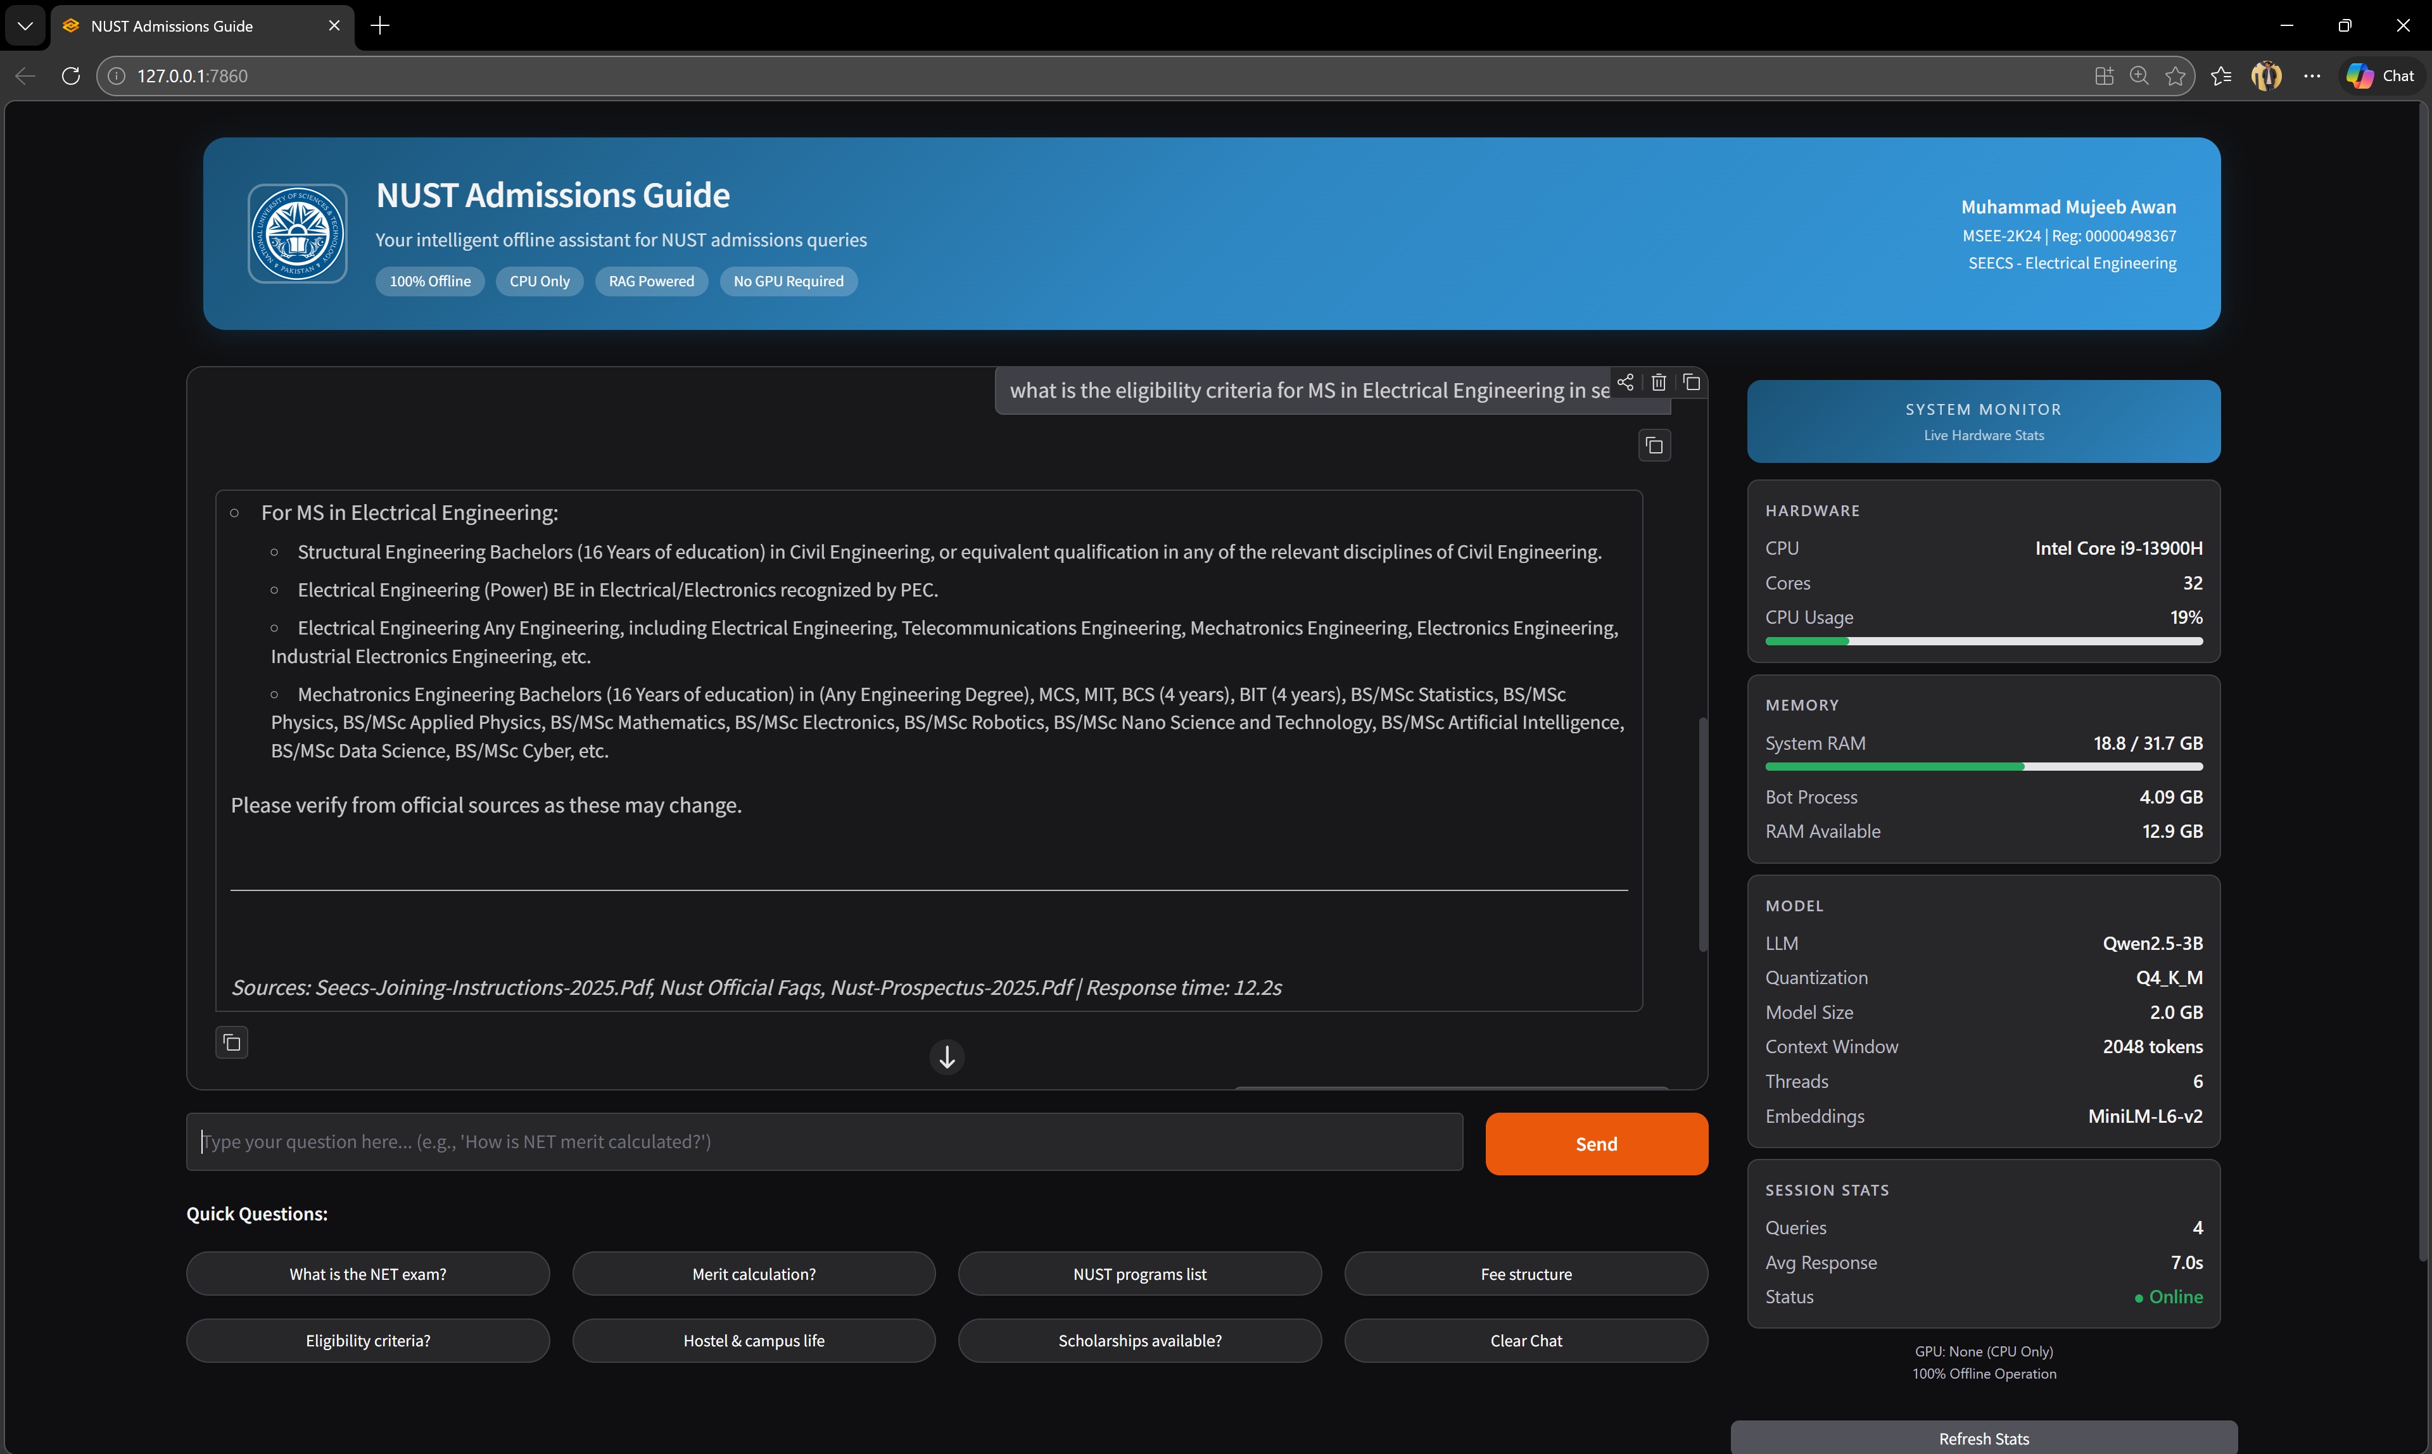Add page to favorites with star
The width and height of the screenshot is (2432, 1454).
pos(2175,75)
